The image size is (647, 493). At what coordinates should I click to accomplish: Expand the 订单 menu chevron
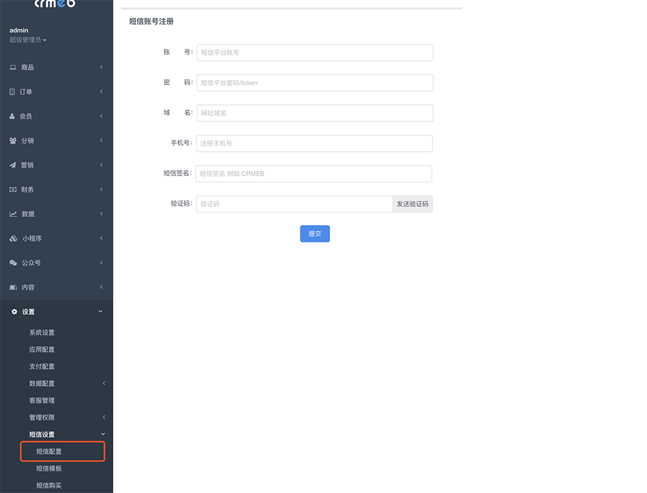[x=101, y=91]
